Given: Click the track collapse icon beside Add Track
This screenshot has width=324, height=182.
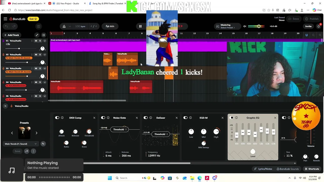Looking at the screenshot, I should pos(44,35).
